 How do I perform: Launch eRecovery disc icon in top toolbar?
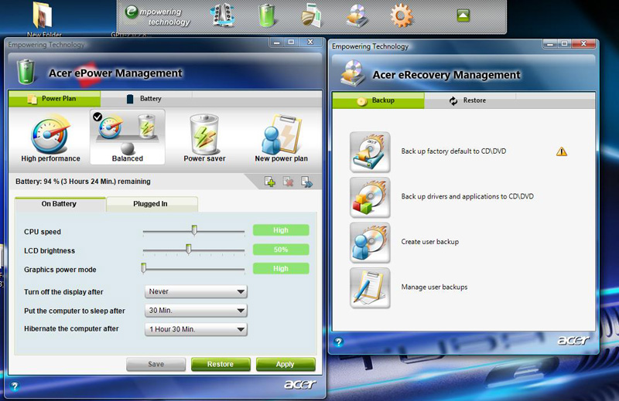357,15
